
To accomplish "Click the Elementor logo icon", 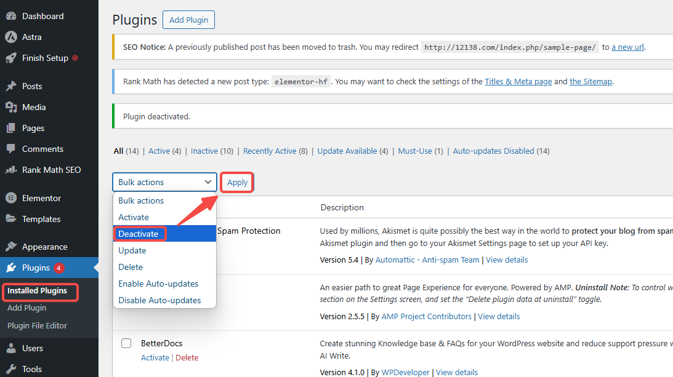I will tap(10, 198).
